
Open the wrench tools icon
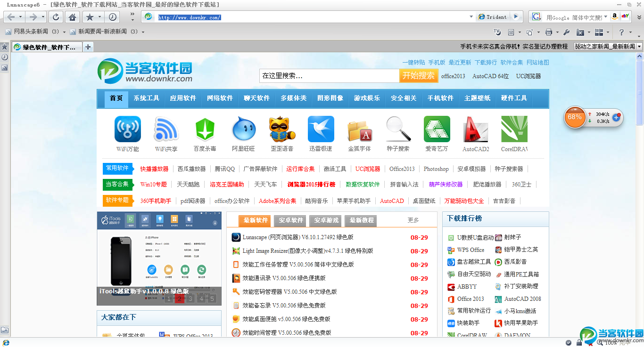(567, 32)
